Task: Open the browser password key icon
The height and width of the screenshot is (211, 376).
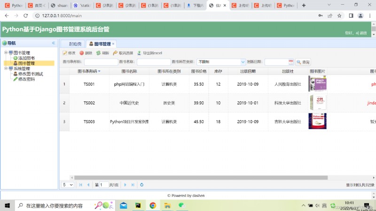Action: click(321, 15)
